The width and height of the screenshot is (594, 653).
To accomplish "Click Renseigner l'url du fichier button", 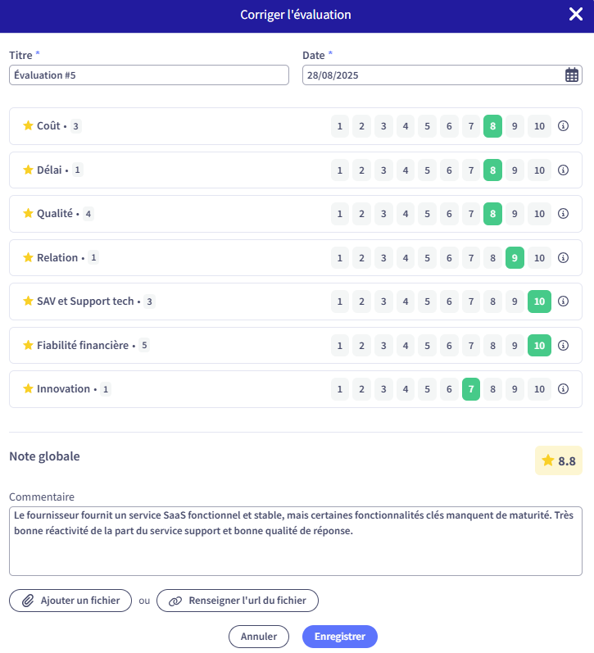I will (238, 601).
